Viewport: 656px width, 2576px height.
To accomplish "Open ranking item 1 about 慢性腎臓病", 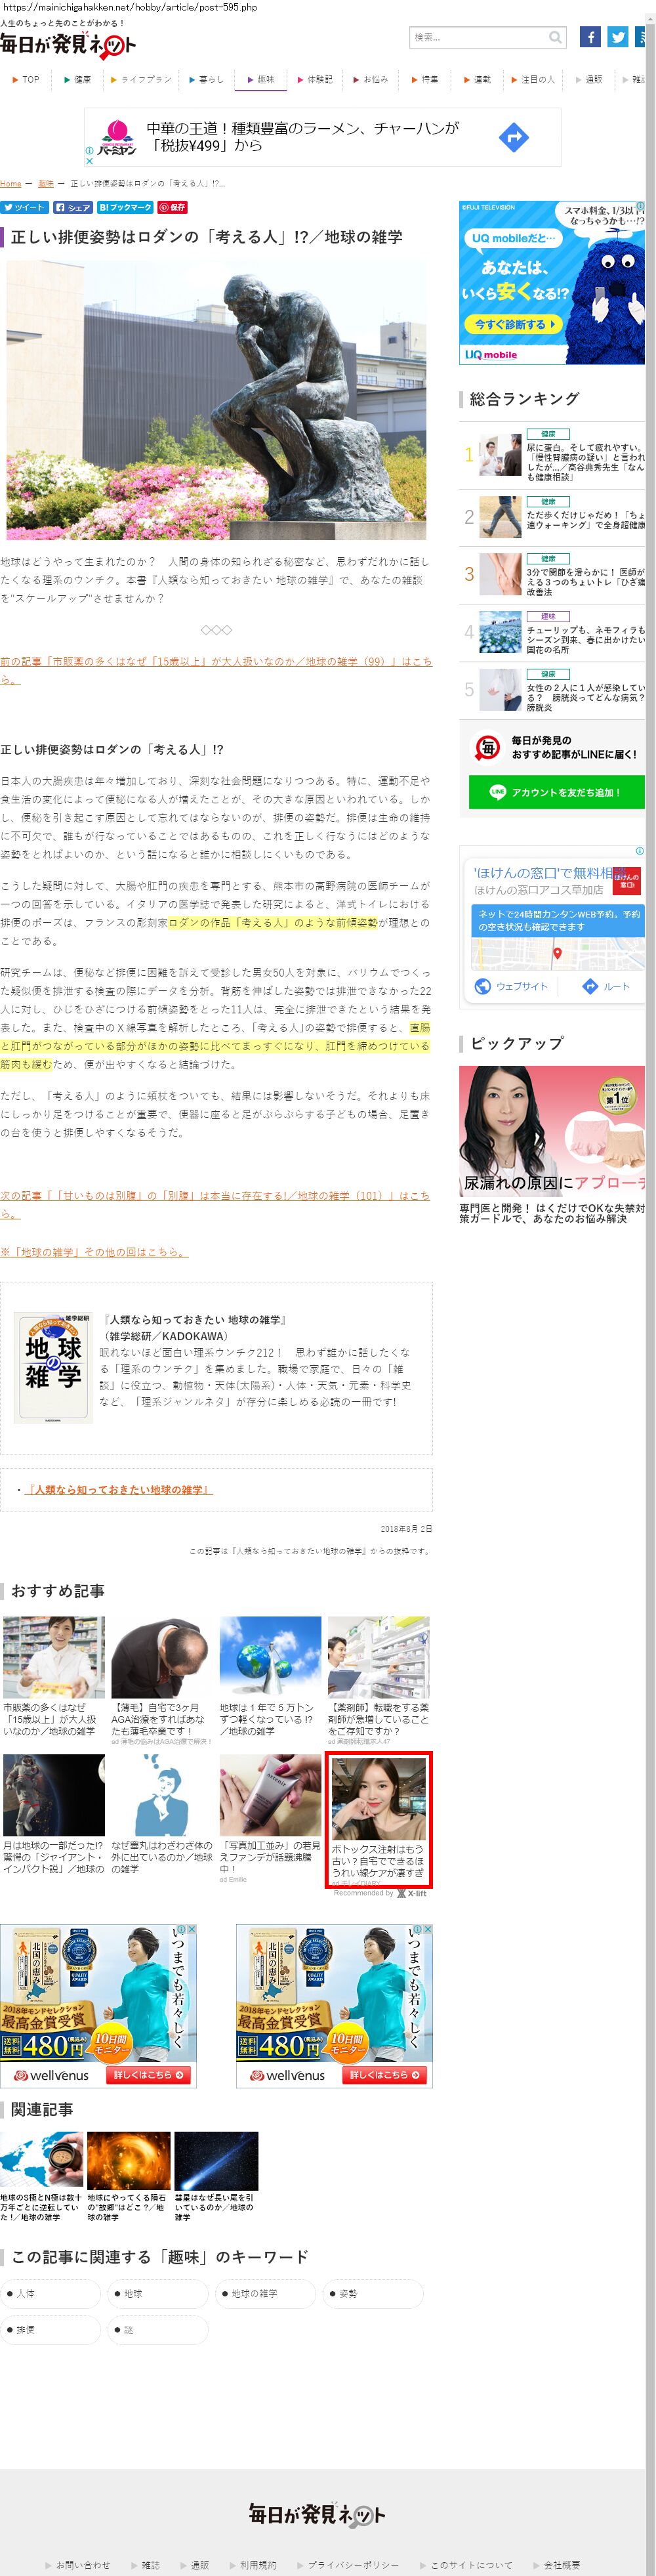I will click(x=552, y=456).
